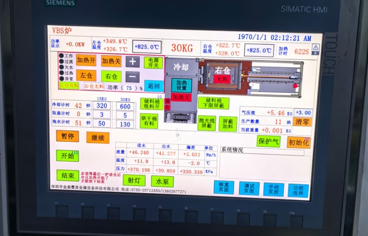Open 功能选择 function selection page
368x236 pixels.
(x=298, y=190)
